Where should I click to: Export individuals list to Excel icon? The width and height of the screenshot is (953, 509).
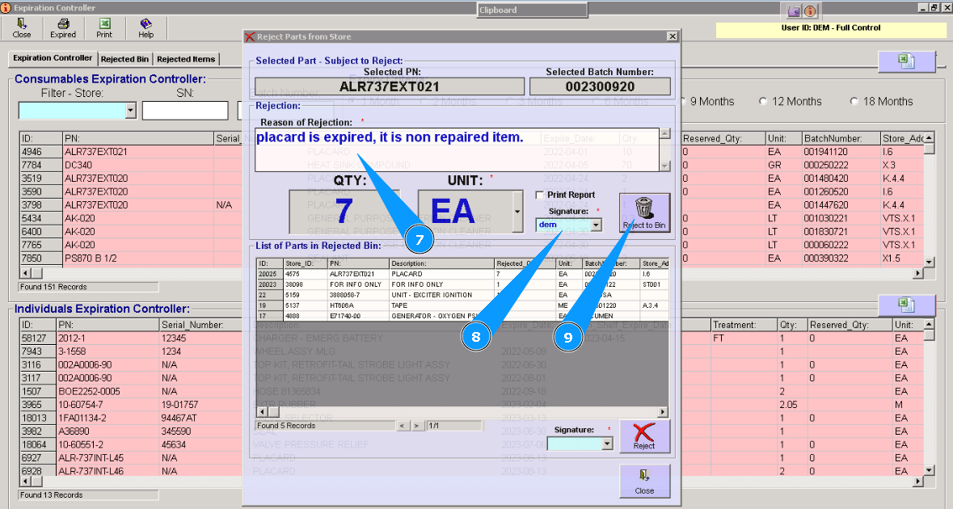pyautogui.click(x=906, y=305)
